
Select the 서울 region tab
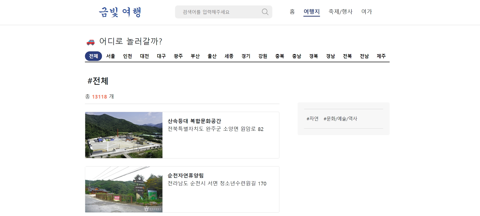(110, 56)
